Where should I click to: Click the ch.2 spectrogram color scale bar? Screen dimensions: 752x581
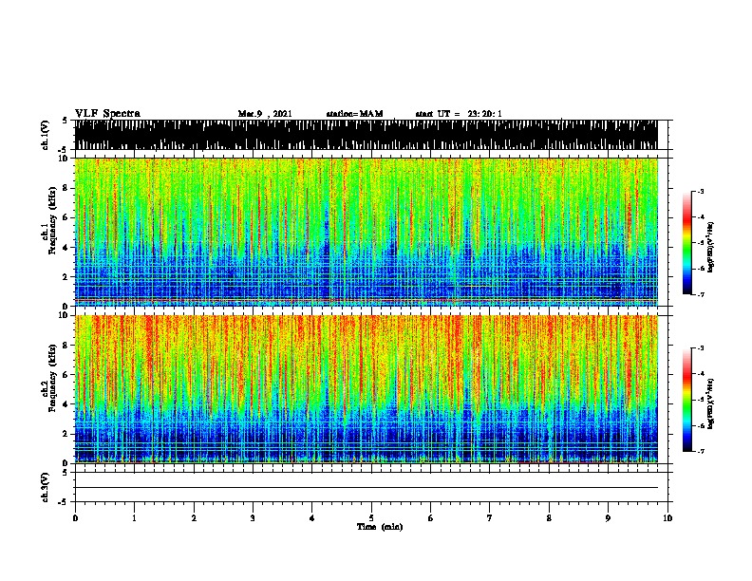pyautogui.click(x=686, y=400)
